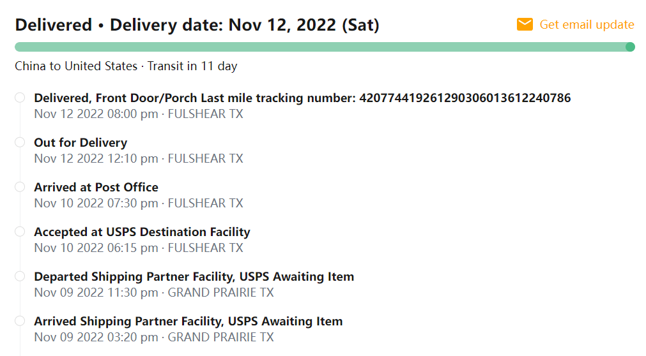
Task: Click the progress bar end dot
Action: point(630,47)
